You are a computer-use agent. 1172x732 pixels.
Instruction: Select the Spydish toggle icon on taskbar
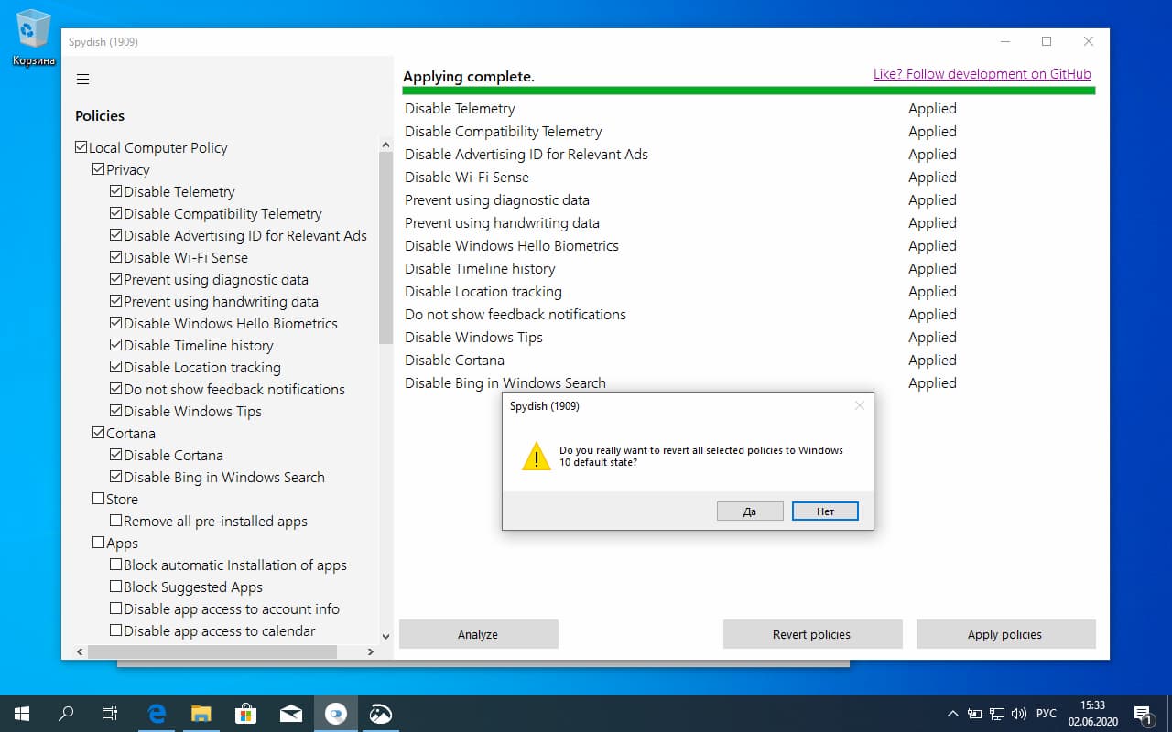point(336,714)
